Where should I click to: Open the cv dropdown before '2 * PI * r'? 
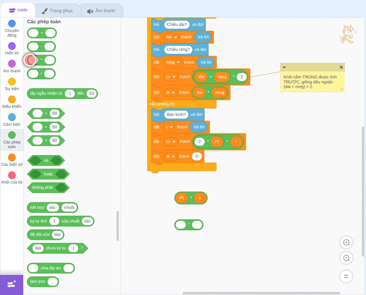click(x=171, y=142)
